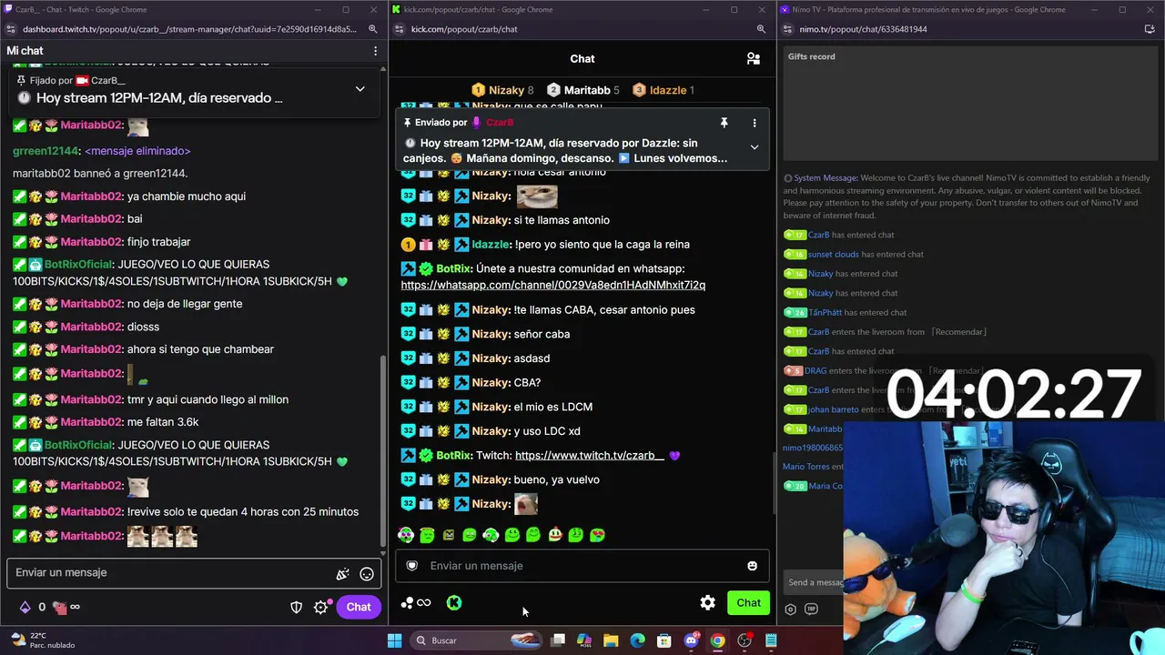Click username grreen12144 in Twitch chat
Screen dimensions: 1165x655
(45, 151)
